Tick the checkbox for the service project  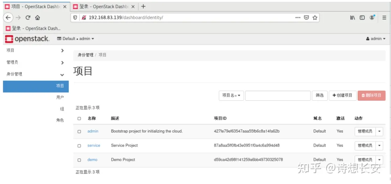point(79,146)
